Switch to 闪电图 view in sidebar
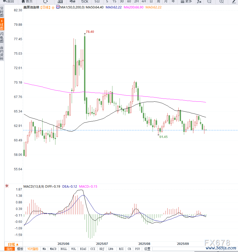 [x=2, y=38]
